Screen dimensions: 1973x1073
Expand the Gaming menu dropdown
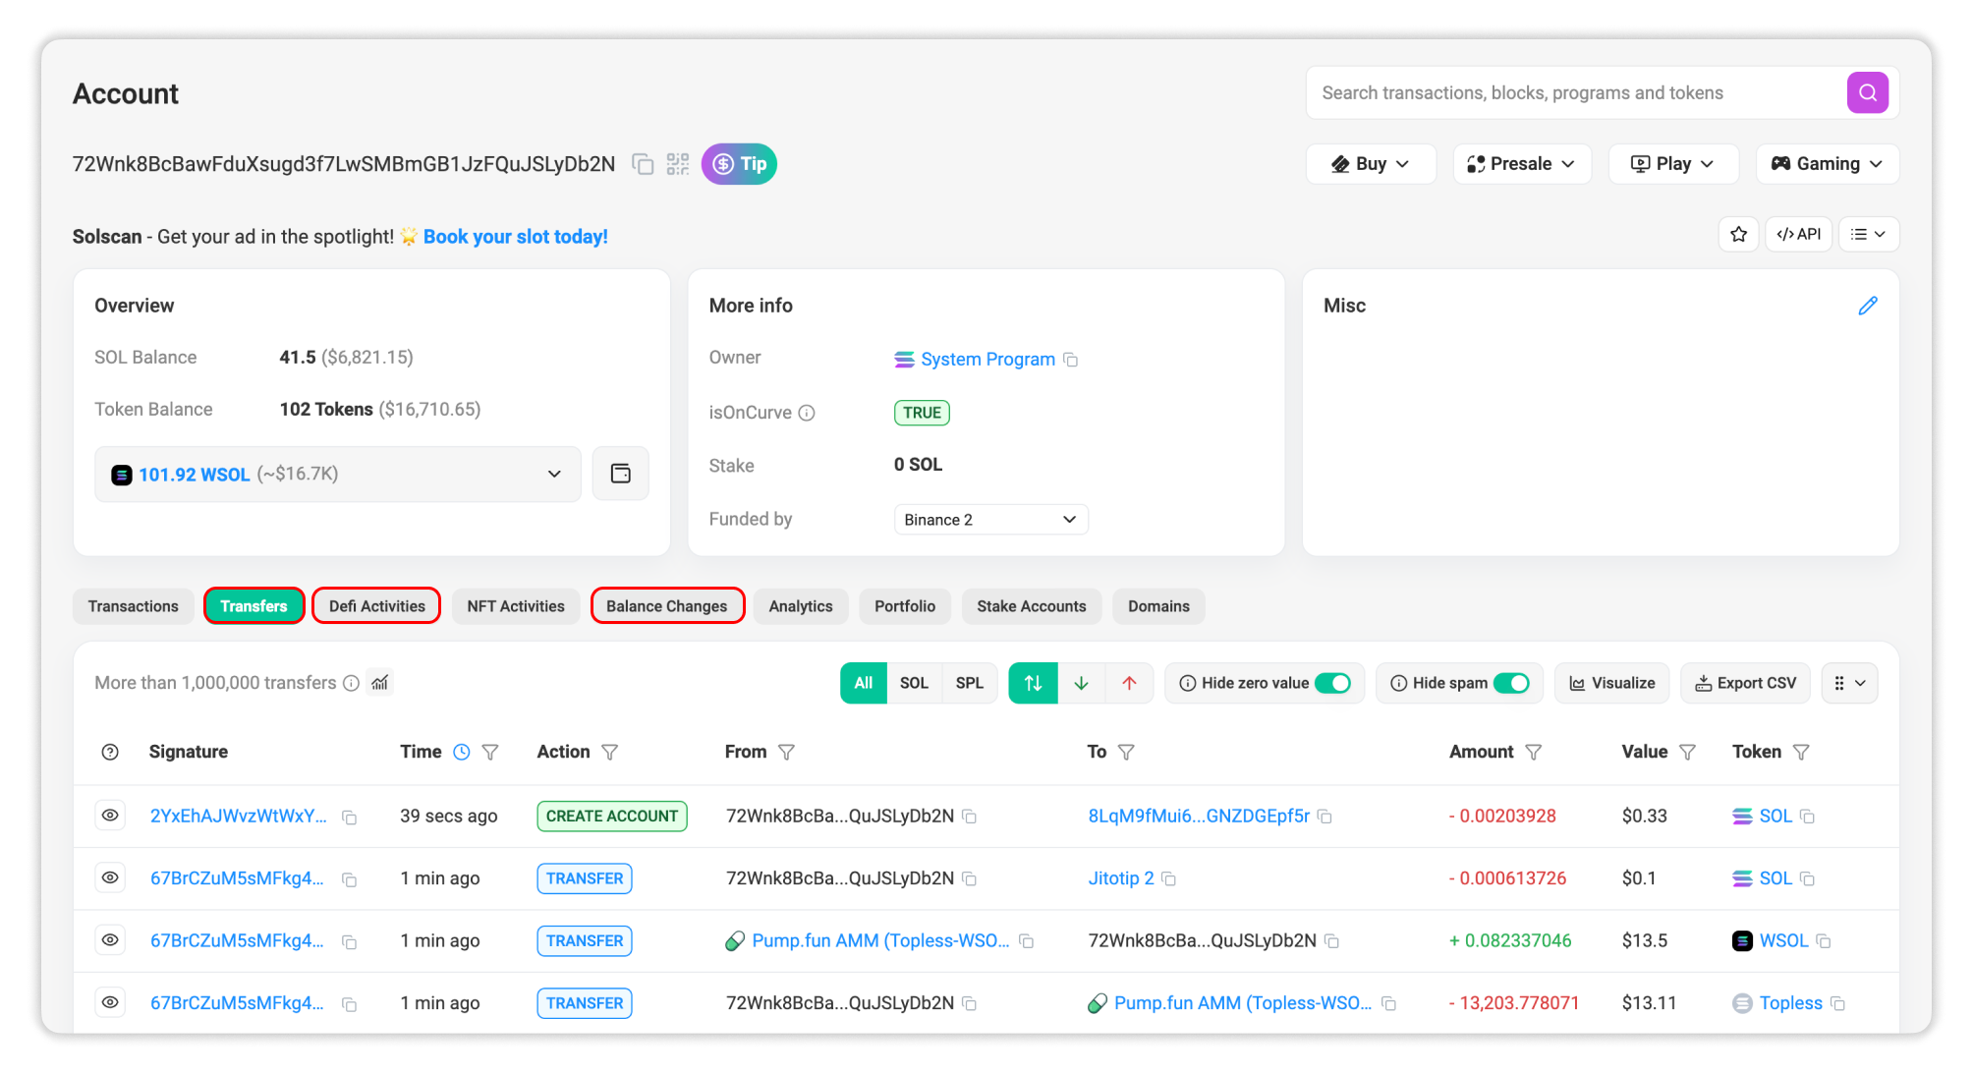click(x=1827, y=164)
